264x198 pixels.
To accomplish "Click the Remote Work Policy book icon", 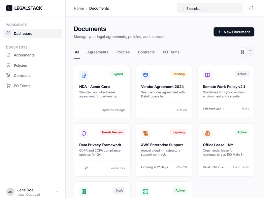I will [207, 75].
